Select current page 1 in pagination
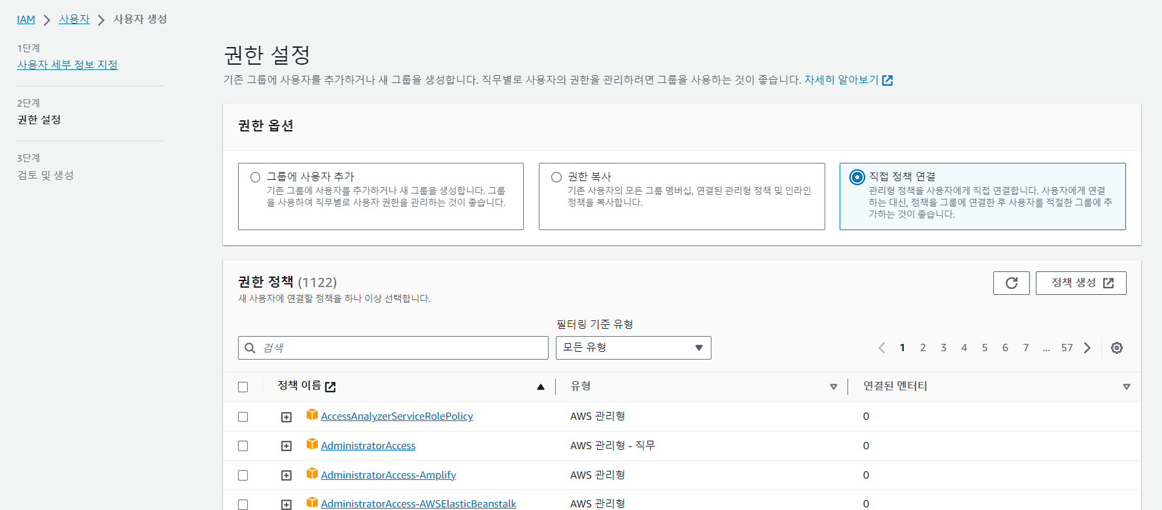 pyautogui.click(x=902, y=348)
